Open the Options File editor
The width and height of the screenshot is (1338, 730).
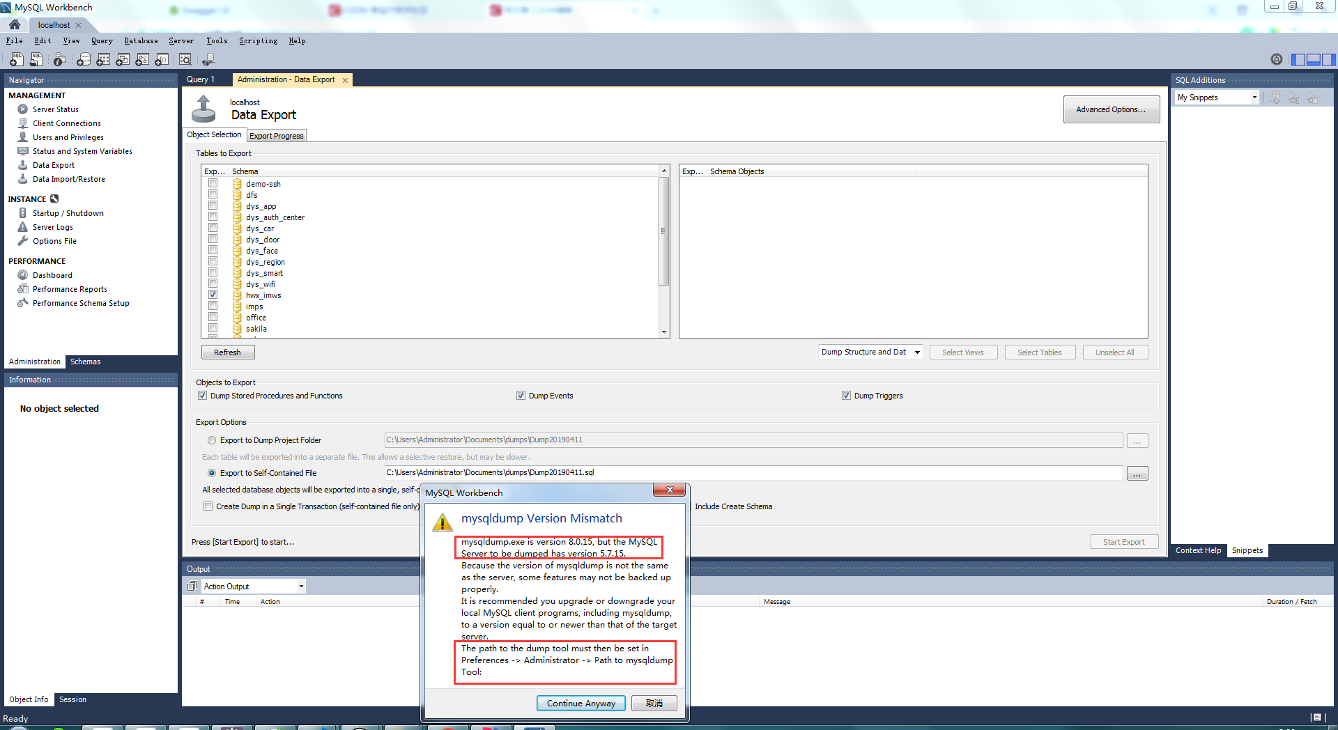(54, 241)
